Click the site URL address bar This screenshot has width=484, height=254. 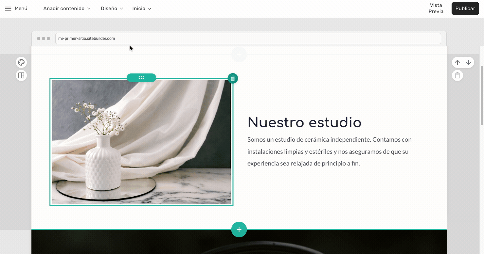coord(248,39)
